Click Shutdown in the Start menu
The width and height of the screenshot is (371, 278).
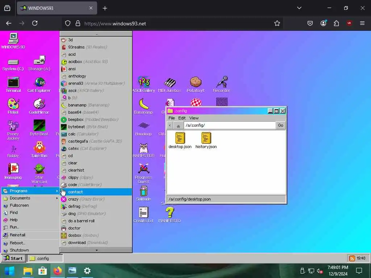click(x=30, y=250)
